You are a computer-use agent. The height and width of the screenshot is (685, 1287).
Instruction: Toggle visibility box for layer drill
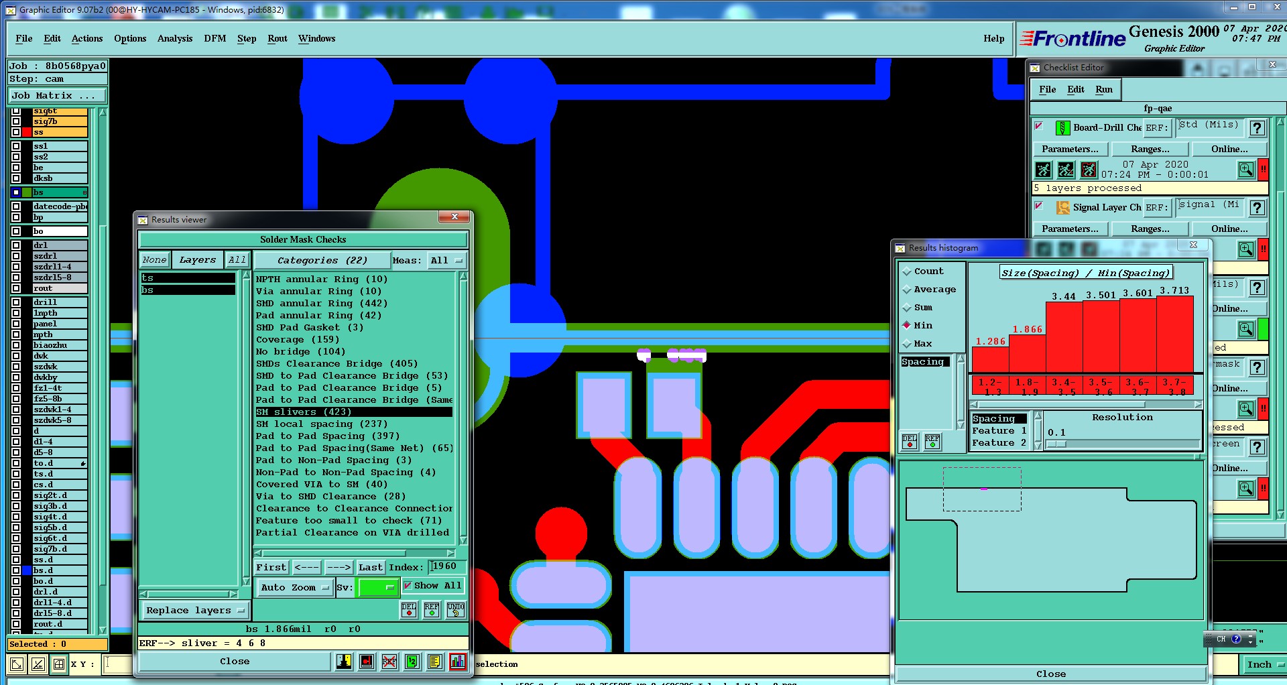(x=16, y=302)
